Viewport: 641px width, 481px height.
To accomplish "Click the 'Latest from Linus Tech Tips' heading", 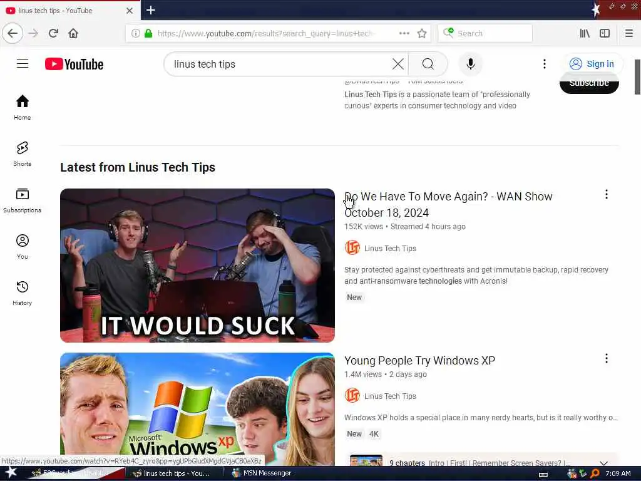I will [137, 167].
